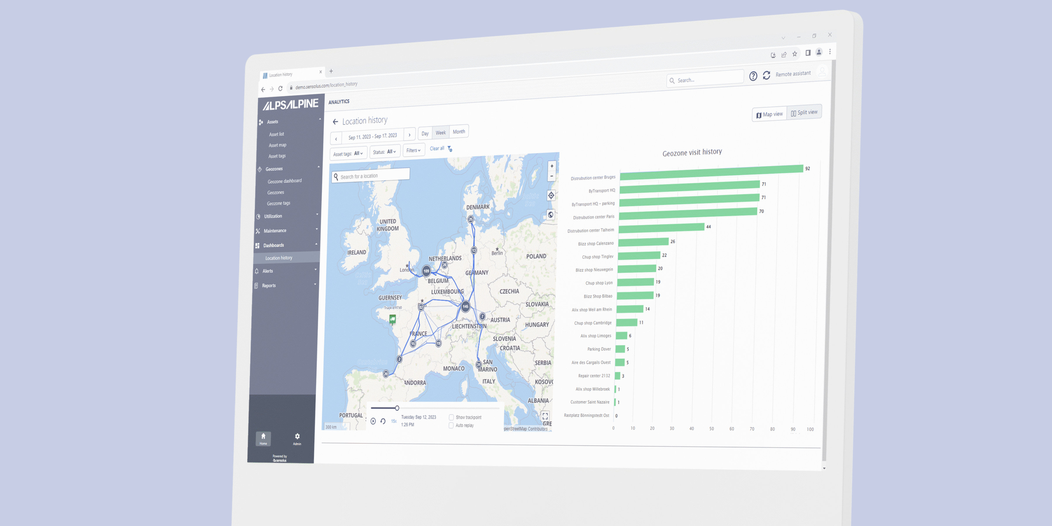Click the map layers globe icon

point(551,215)
